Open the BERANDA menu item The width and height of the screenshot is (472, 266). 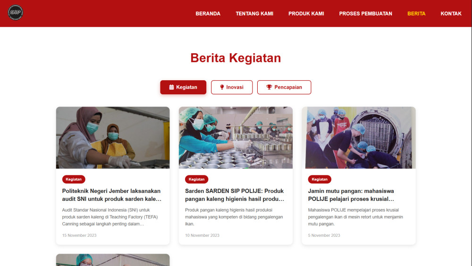click(208, 14)
